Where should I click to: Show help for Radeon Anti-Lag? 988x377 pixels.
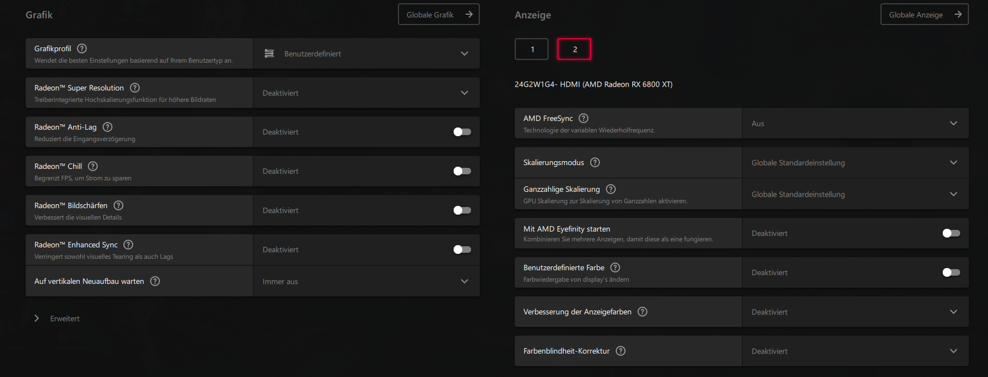coord(108,127)
